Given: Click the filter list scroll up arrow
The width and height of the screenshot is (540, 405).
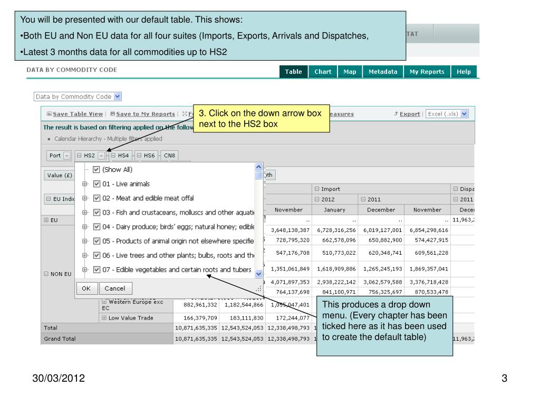Looking at the screenshot, I should coord(258,167).
